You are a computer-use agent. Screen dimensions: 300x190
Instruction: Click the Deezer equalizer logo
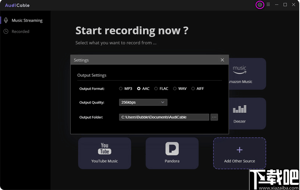pyautogui.click(x=239, y=109)
